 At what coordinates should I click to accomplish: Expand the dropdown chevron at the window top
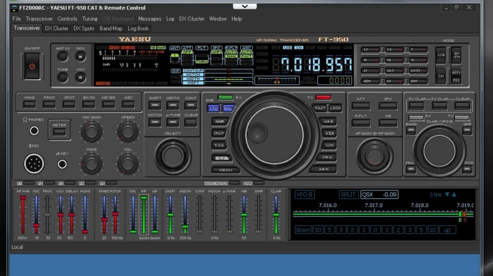click(x=245, y=6)
